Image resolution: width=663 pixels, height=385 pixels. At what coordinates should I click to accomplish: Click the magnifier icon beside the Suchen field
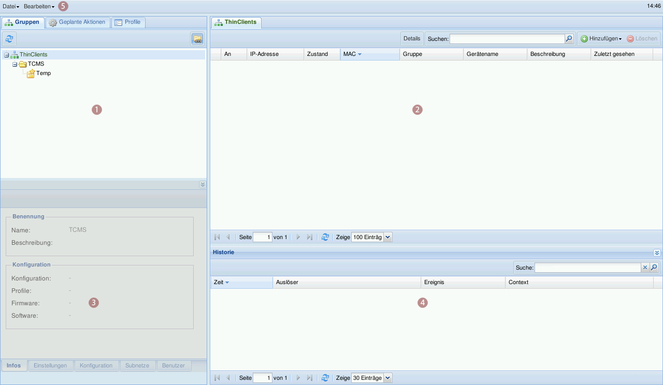tap(569, 39)
